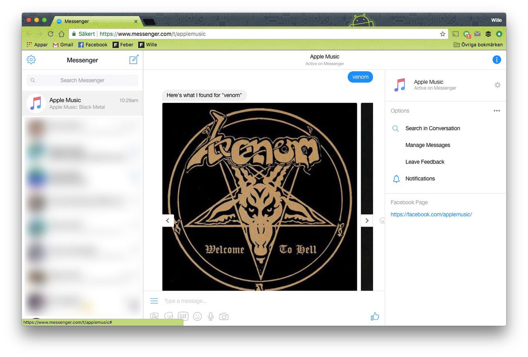Toggle the conversation info panel
Image resolution: width=528 pixels, height=357 pixels.
pos(497,60)
